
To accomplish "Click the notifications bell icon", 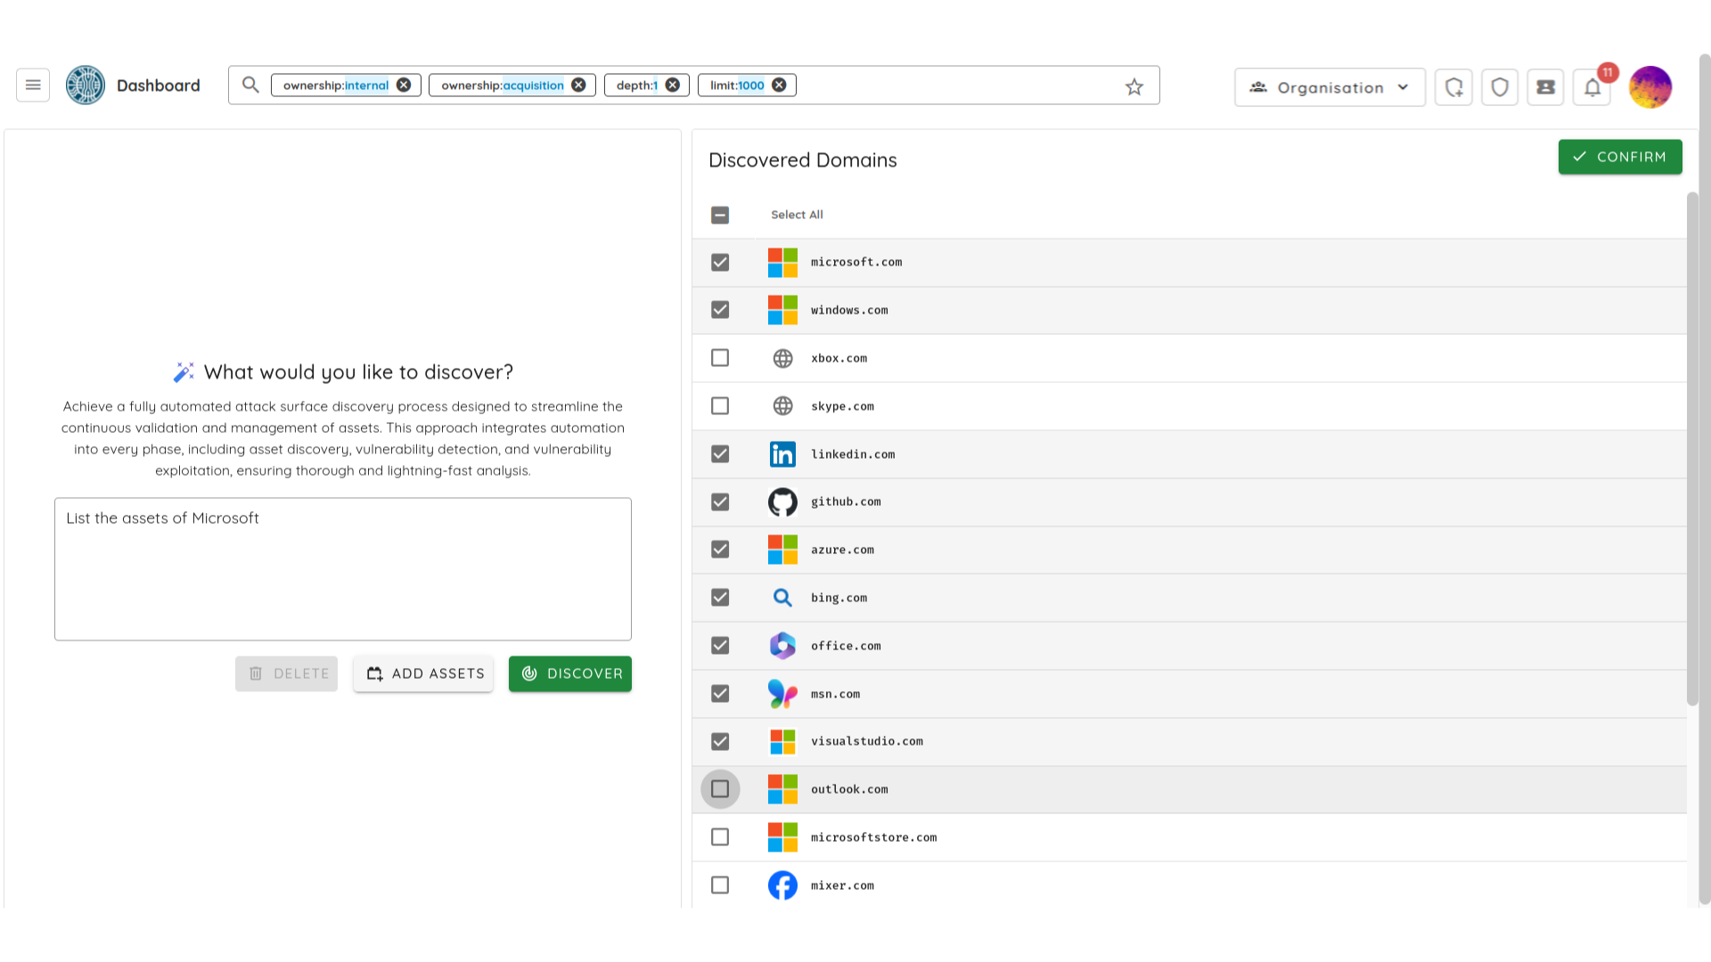I will pyautogui.click(x=1592, y=87).
